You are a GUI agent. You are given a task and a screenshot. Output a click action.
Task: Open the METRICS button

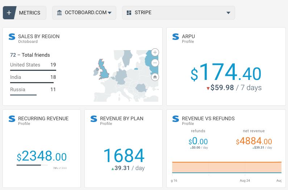(x=24, y=13)
